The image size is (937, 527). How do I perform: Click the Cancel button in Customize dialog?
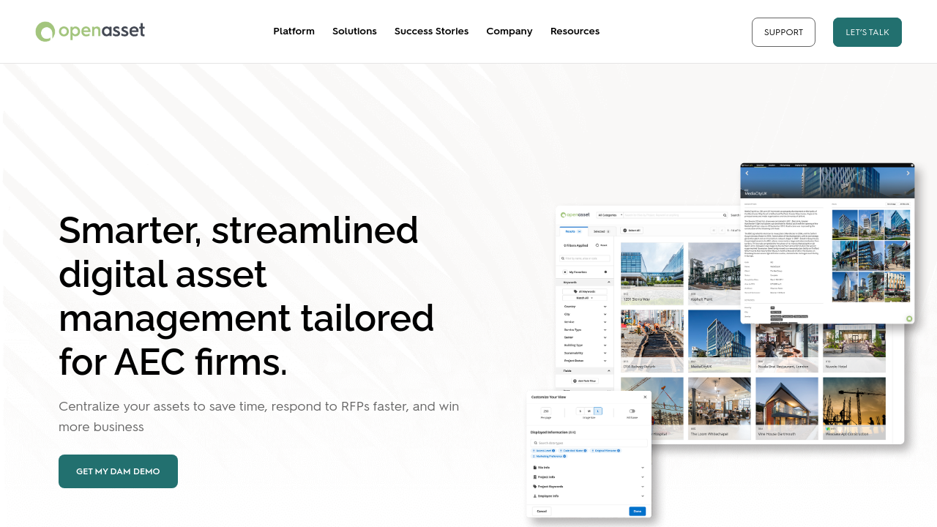pos(542,511)
